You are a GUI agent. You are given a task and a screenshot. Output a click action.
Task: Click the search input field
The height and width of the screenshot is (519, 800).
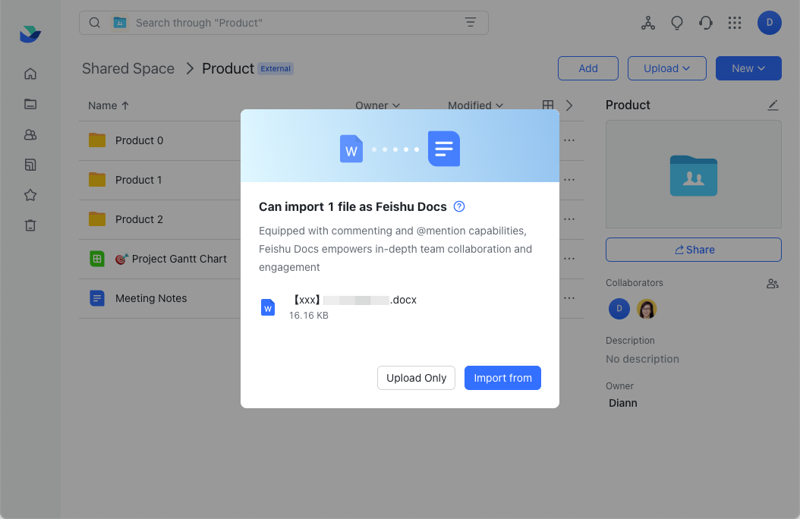pyautogui.click(x=288, y=23)
